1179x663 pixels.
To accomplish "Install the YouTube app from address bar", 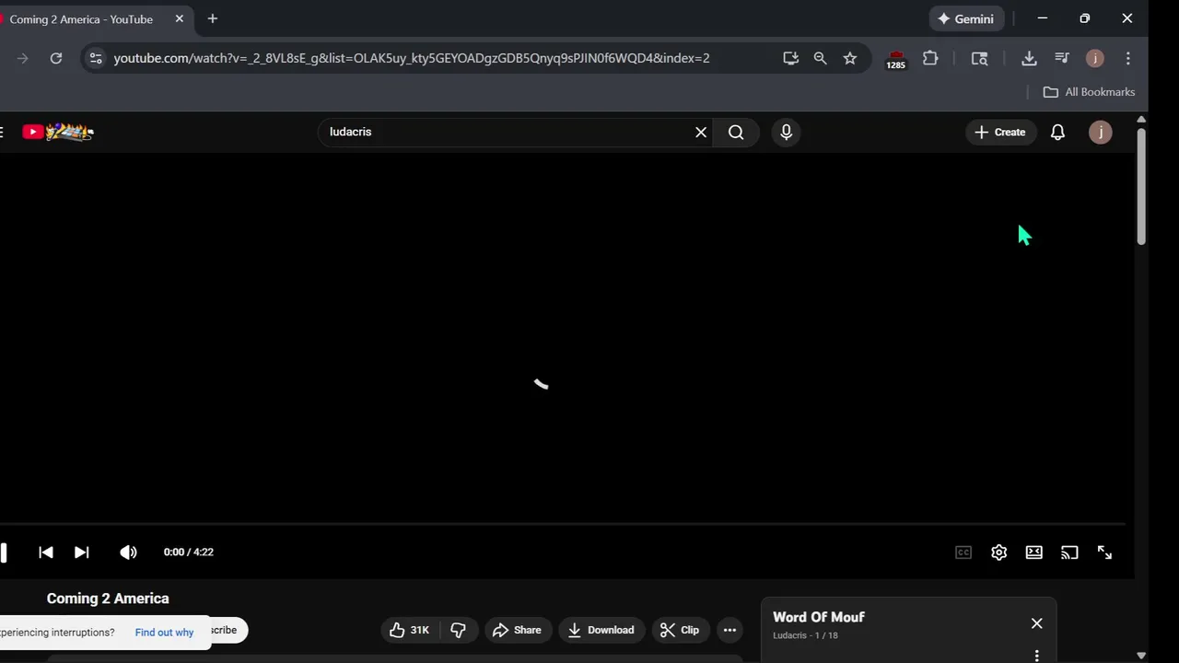I will coord(790,58).
